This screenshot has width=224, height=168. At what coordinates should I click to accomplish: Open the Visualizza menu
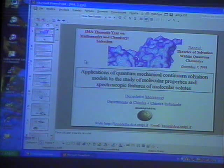pos(64,10)
